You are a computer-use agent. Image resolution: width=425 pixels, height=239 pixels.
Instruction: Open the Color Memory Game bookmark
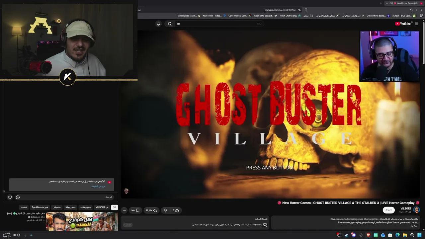point(240,16)
